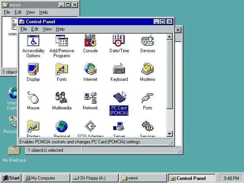Image resolution: width=244 pixels, height=183 pixels.
Task: Select the SCSI Adapters icon
Action: pyautogui.click(x=90, y=126)
